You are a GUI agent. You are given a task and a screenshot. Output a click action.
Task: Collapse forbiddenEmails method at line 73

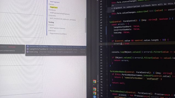tap(107, 91)
